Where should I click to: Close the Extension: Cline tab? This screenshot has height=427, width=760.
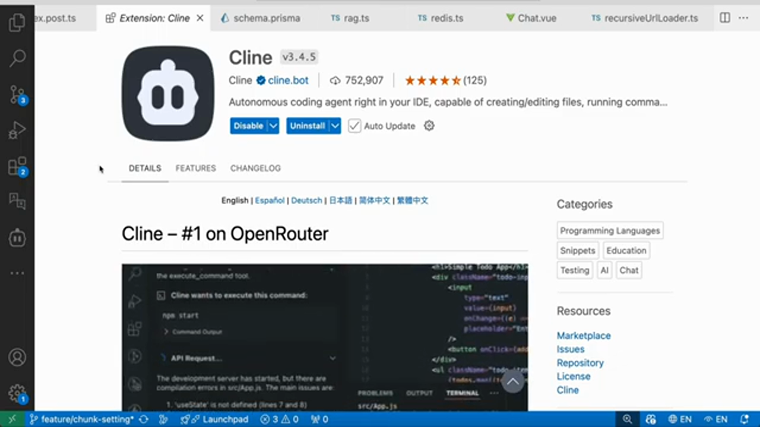[200, 18]
